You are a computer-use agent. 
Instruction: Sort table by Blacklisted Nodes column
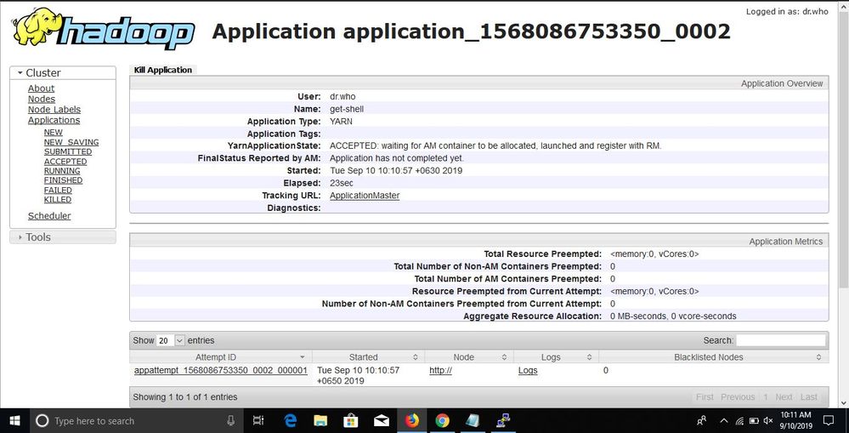[714, 357]
